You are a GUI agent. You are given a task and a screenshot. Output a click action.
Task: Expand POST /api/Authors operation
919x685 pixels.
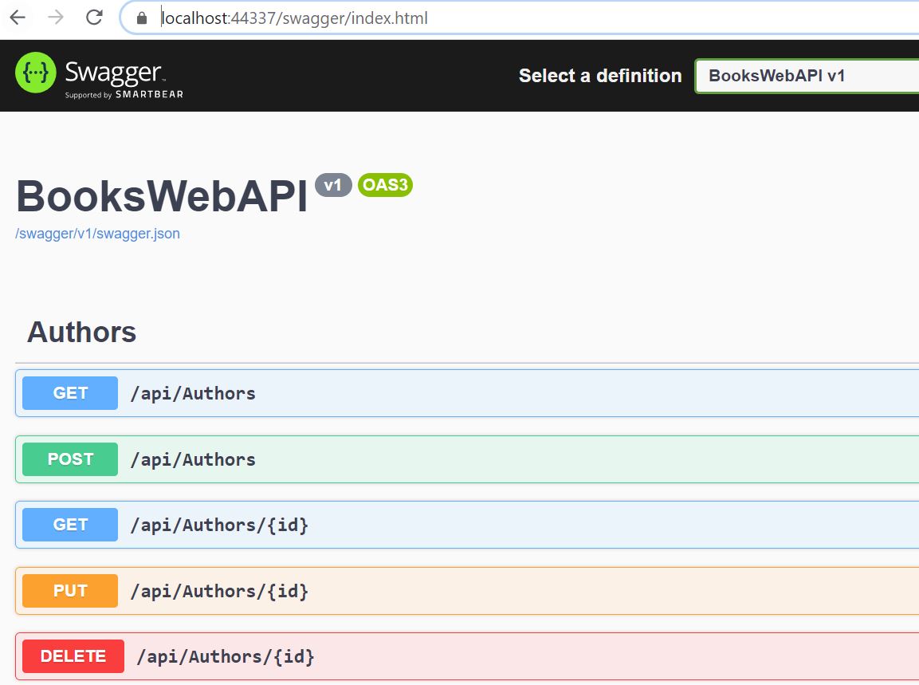[478, 459]
